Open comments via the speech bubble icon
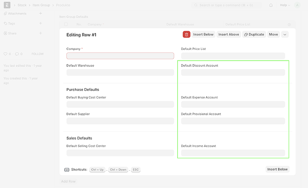 click(x=17, y=54)
